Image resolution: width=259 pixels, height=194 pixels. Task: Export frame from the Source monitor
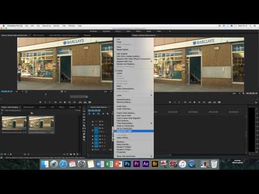coord(90,102)
